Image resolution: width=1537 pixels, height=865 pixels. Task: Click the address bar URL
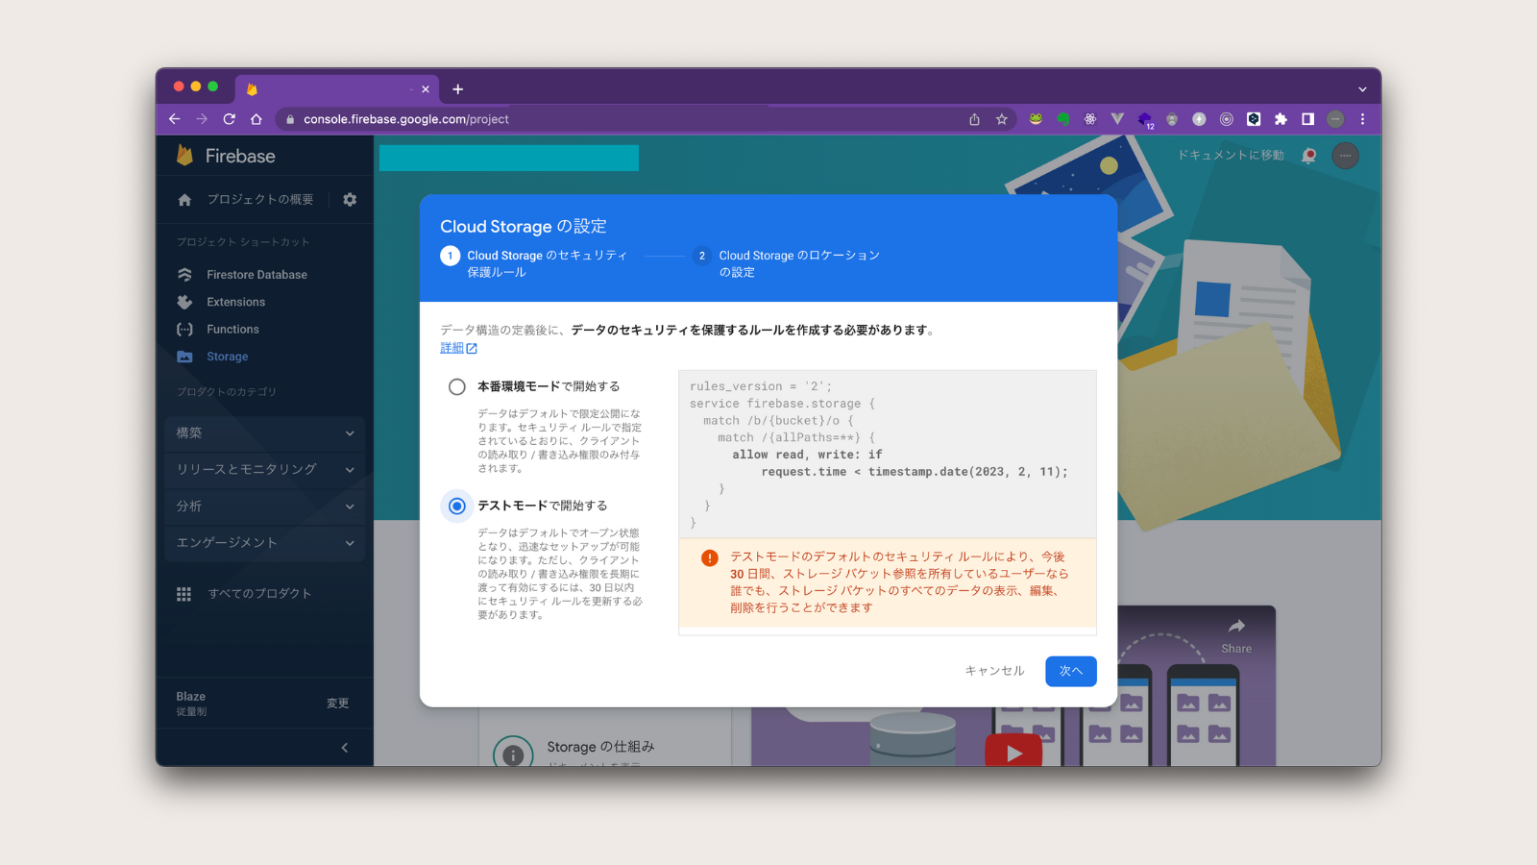tap(406, 119)
